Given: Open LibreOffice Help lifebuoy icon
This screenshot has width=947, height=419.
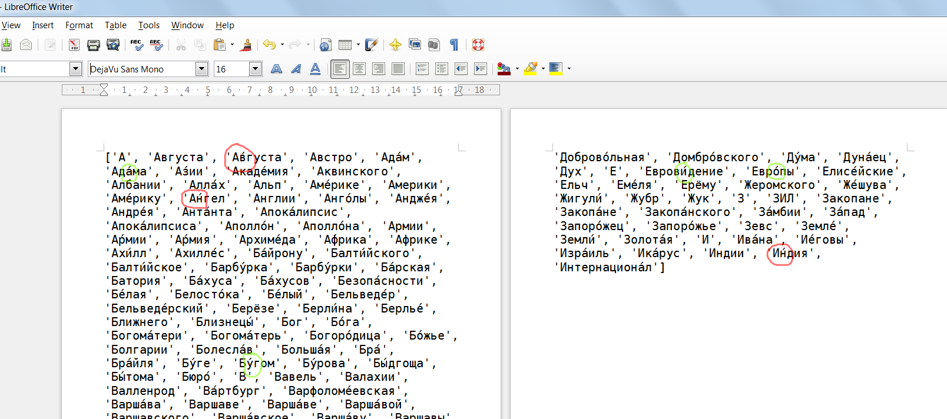Looking at the screenshot, I should coord(478,45).
